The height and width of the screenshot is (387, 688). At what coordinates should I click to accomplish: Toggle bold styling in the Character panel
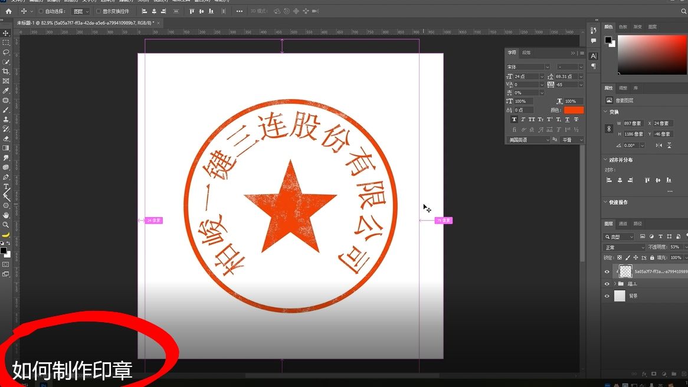point(515,119)
